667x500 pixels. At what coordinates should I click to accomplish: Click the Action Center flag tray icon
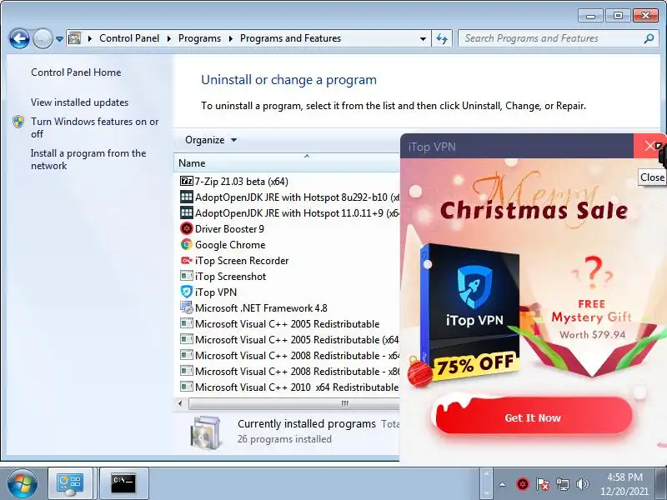click(543, 484)
